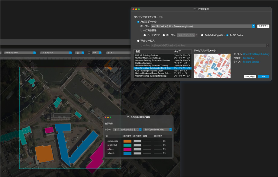Open the page icon dropdown in toolbar
The image size is (278, 177).
(x=79, y=53)
